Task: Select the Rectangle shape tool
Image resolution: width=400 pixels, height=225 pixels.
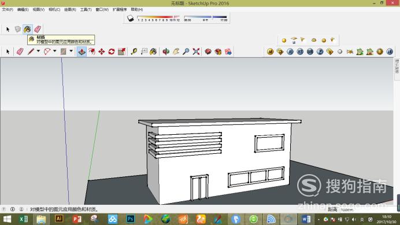Action: pyautogui.click(x=63, y=51)
